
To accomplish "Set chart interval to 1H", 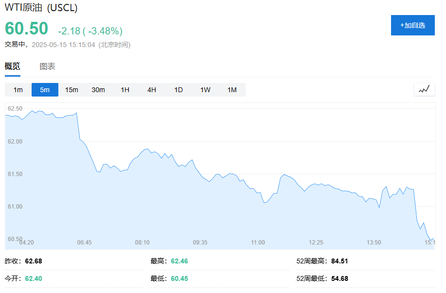I will pyautogui.click(x=125, y=90).
